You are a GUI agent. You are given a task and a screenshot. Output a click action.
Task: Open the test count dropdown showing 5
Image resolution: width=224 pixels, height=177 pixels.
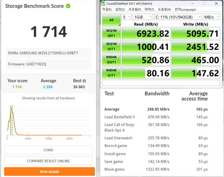[x=127, y=17]
